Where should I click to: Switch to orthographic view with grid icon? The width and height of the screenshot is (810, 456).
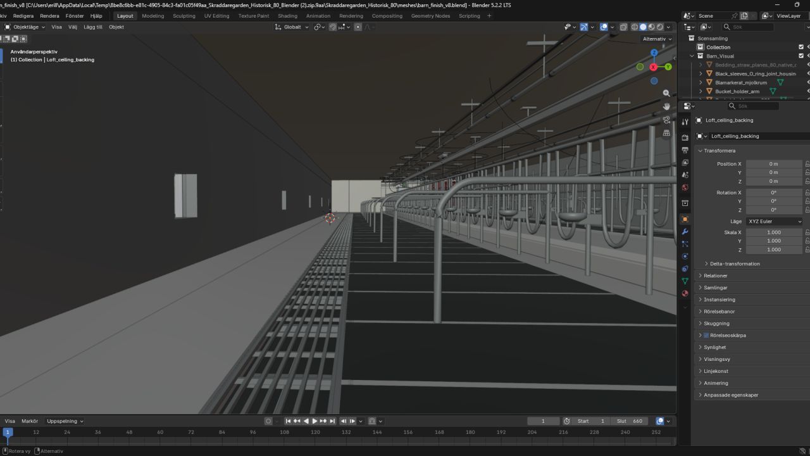666,133
